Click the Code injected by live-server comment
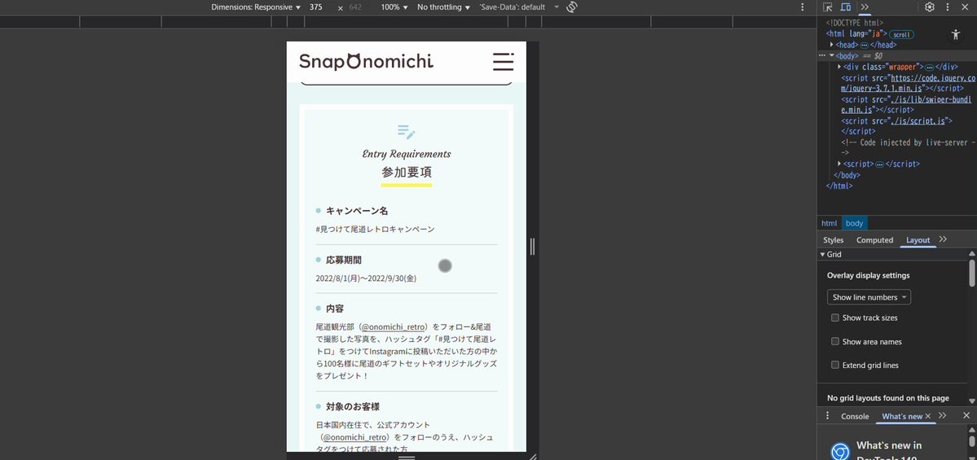The width and height of the screenshot is (977, 460). [x=907, y=147]
